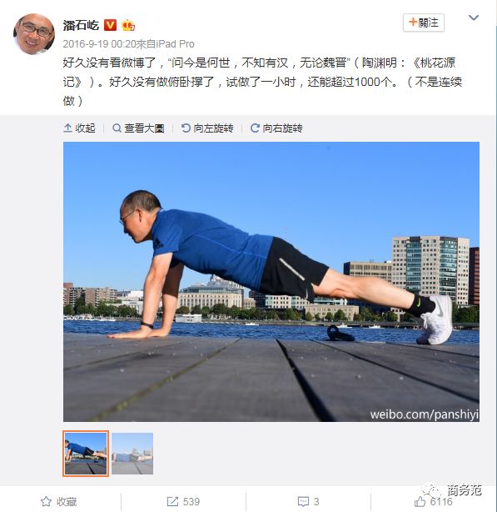Click the iPad Pro source link
Screen dimensions: 497x512
[x=175, y=44]
